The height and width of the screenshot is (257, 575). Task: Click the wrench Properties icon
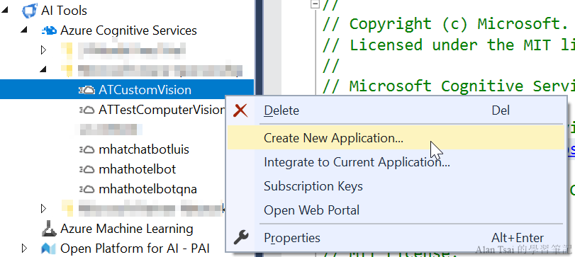241,238
